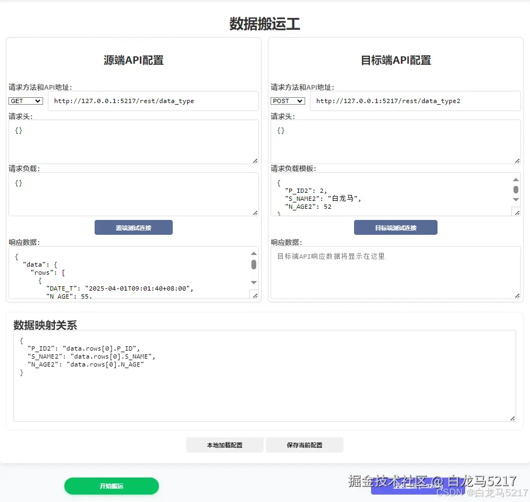Open the POST request method dropdown

tap(287, 101)
